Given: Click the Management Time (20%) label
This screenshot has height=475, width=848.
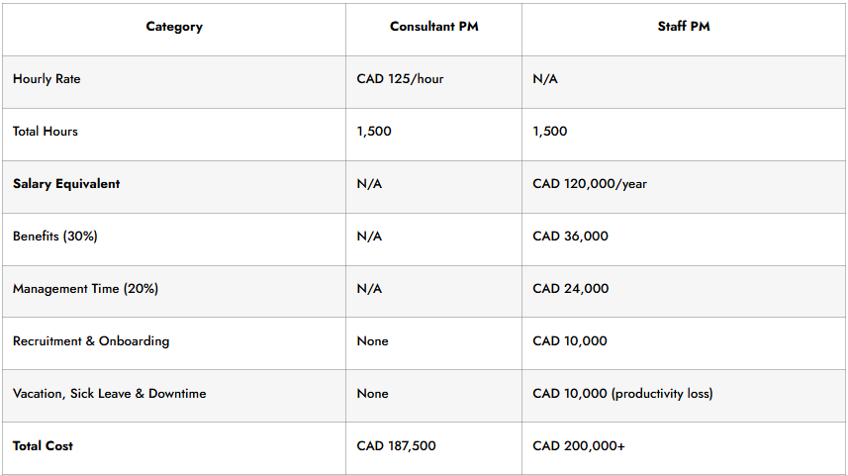Looking at the screenshot, I should [x=85, y=289].
